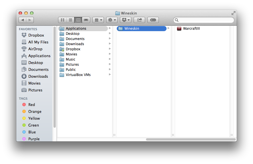253x164 pixels.
Task: Open Documents from the sidebar favorites
Action: pos(35,69)
